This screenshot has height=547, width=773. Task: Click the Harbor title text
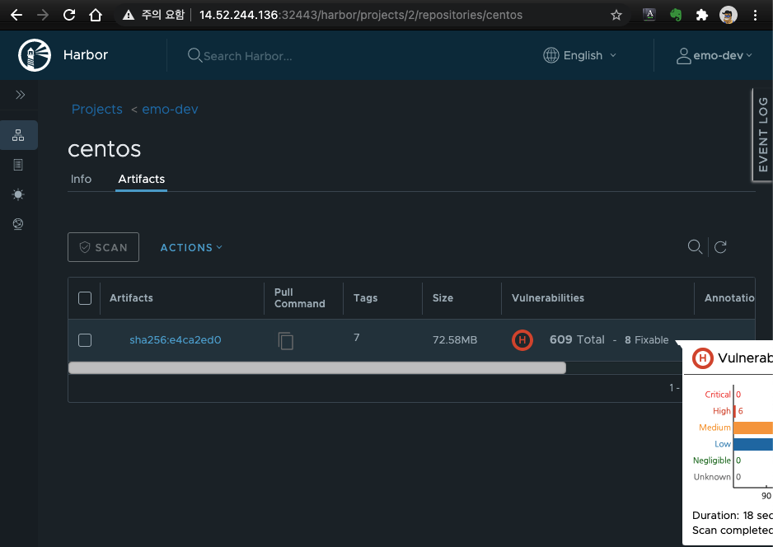tap(85, 54)
